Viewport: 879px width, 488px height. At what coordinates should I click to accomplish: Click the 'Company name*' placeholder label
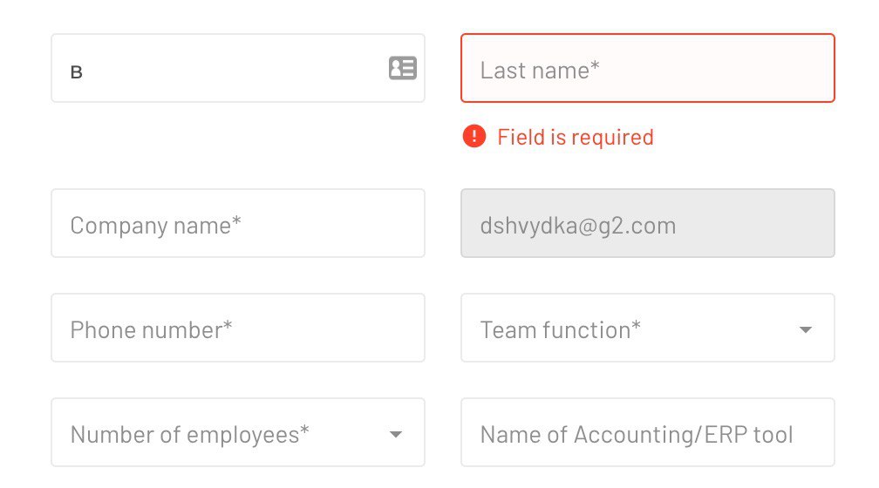click(x=156, y=226)
